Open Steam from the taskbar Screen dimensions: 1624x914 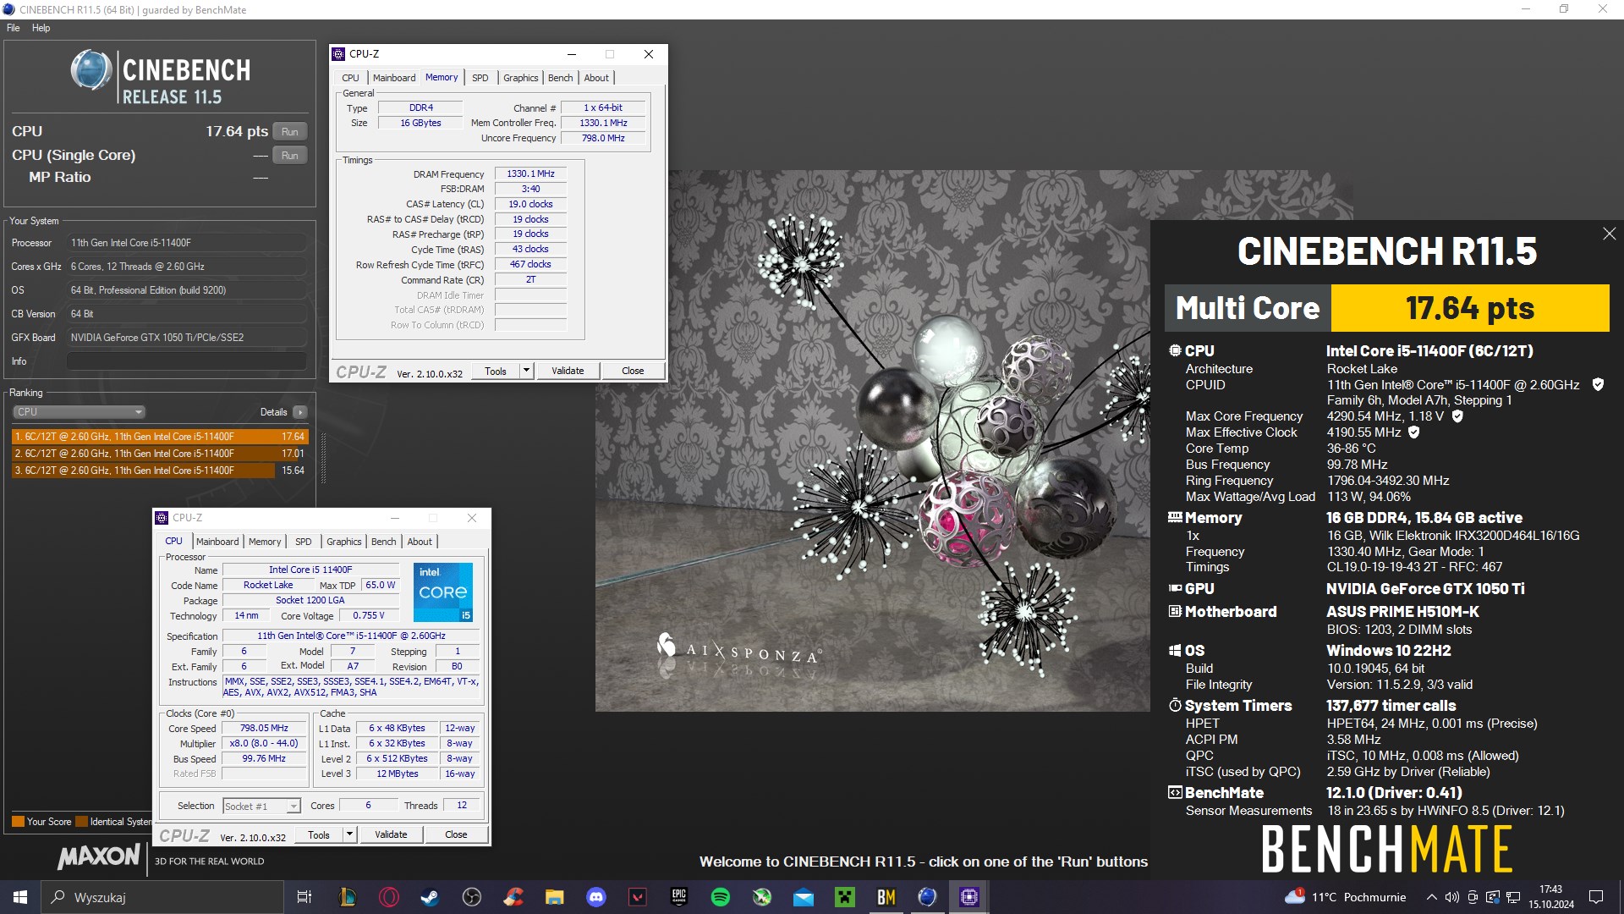click(431, 897)
